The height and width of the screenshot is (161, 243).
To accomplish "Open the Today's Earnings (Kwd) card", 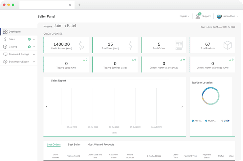I will (x=115, y=64).
